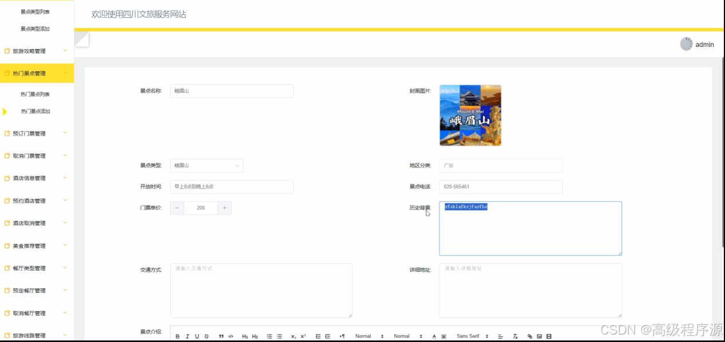Insert link using chain icon
The width and height of the screenshot is (725, 342).
click(x=530, y=336)
